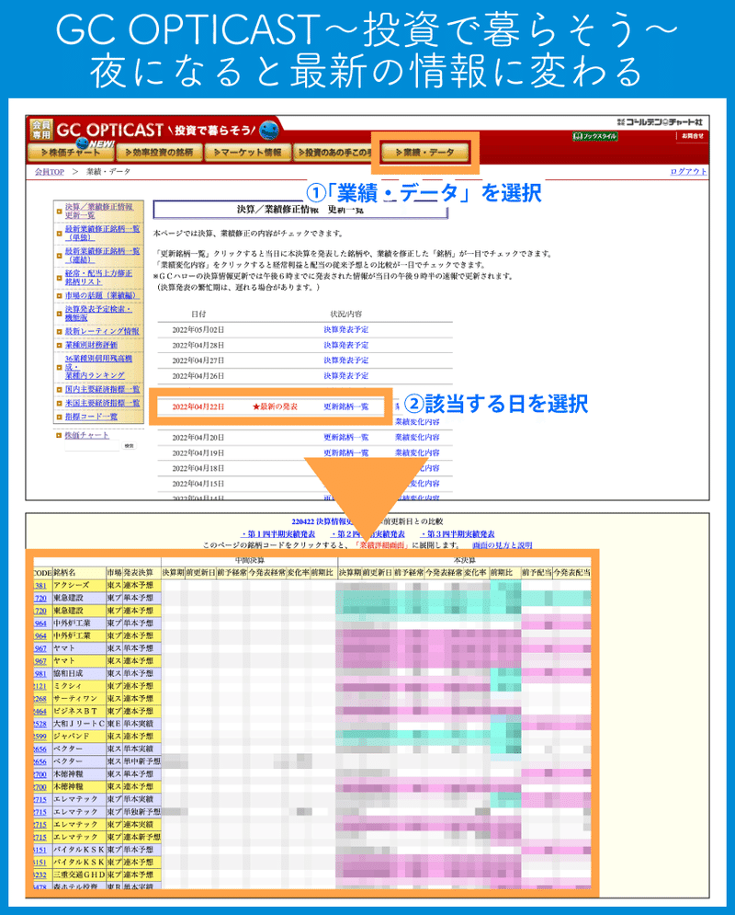Open the 株価チャート tab
Image resolution: width=735 pixels, height=915 pixels.
[x=71, y=153]
